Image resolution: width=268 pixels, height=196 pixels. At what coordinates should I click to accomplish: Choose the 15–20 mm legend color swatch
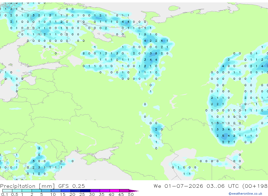[66, 191]
